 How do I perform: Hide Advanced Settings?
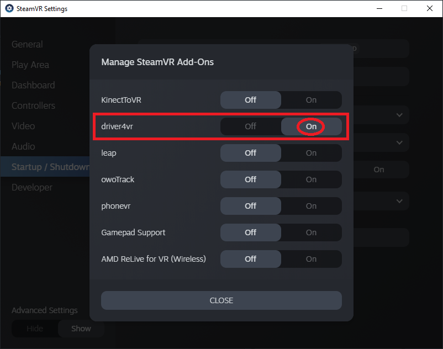35,329
